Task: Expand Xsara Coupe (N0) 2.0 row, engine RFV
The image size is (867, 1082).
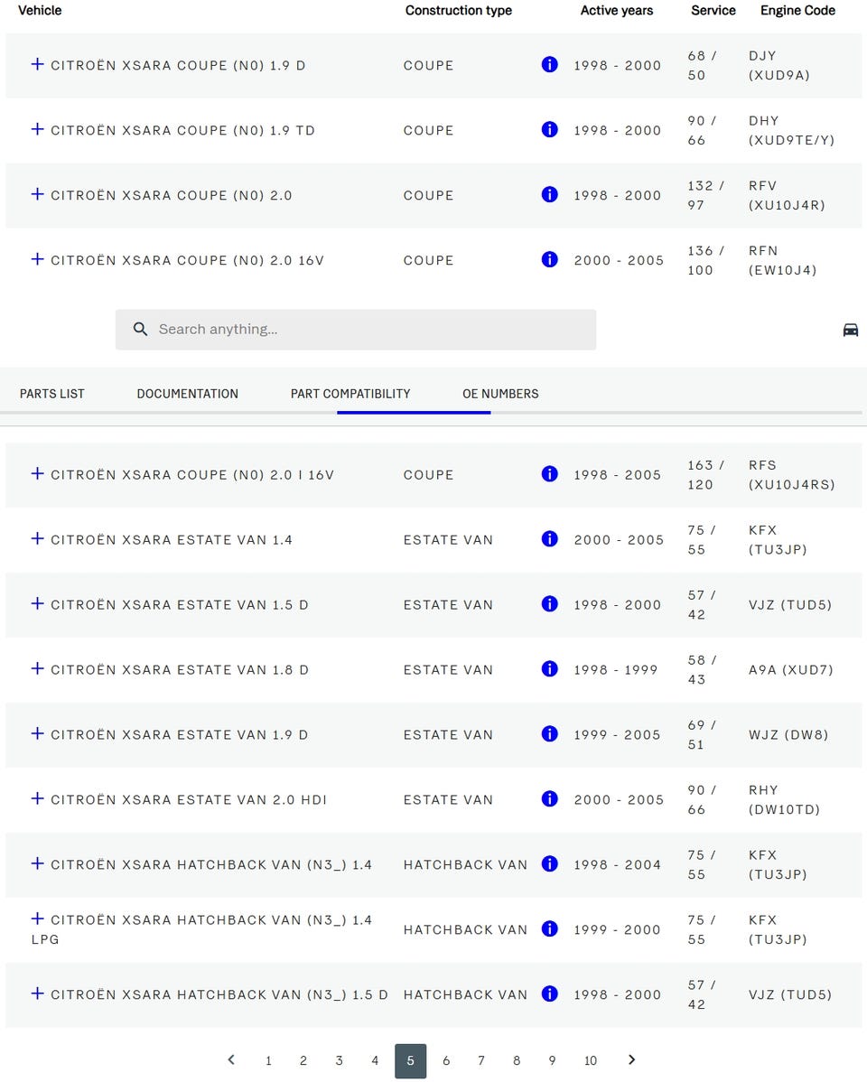Action: coord(37,194)
